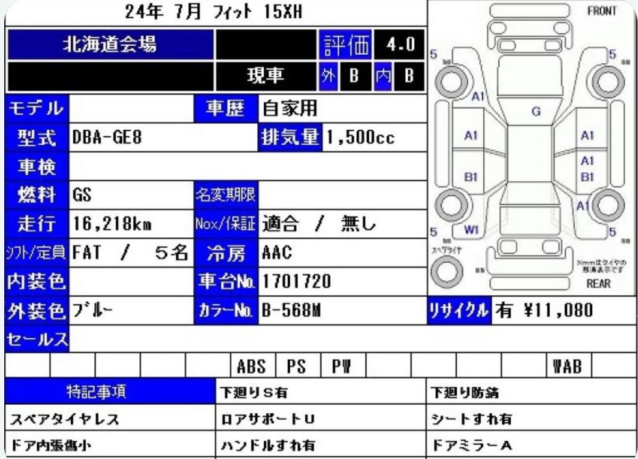Click the PW equipment cell

pos(342,366)
